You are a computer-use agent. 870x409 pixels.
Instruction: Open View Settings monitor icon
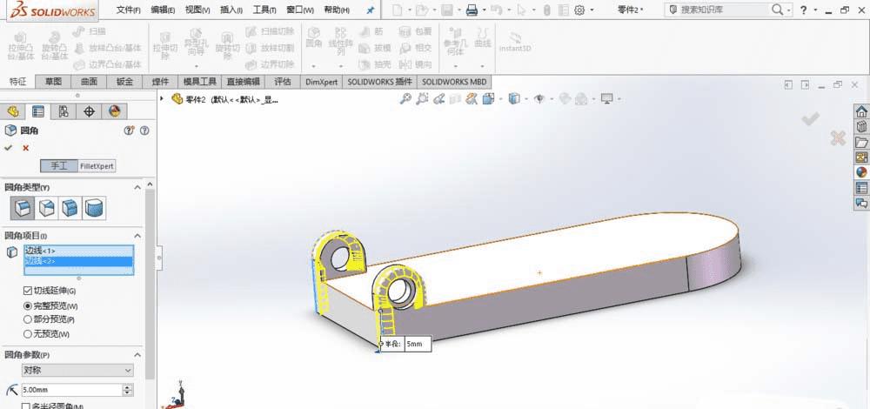click(x=607, y=99)
